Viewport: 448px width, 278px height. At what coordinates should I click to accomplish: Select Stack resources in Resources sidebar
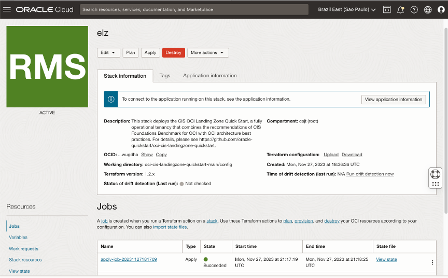pyautogui.click(x=25, y=260)
